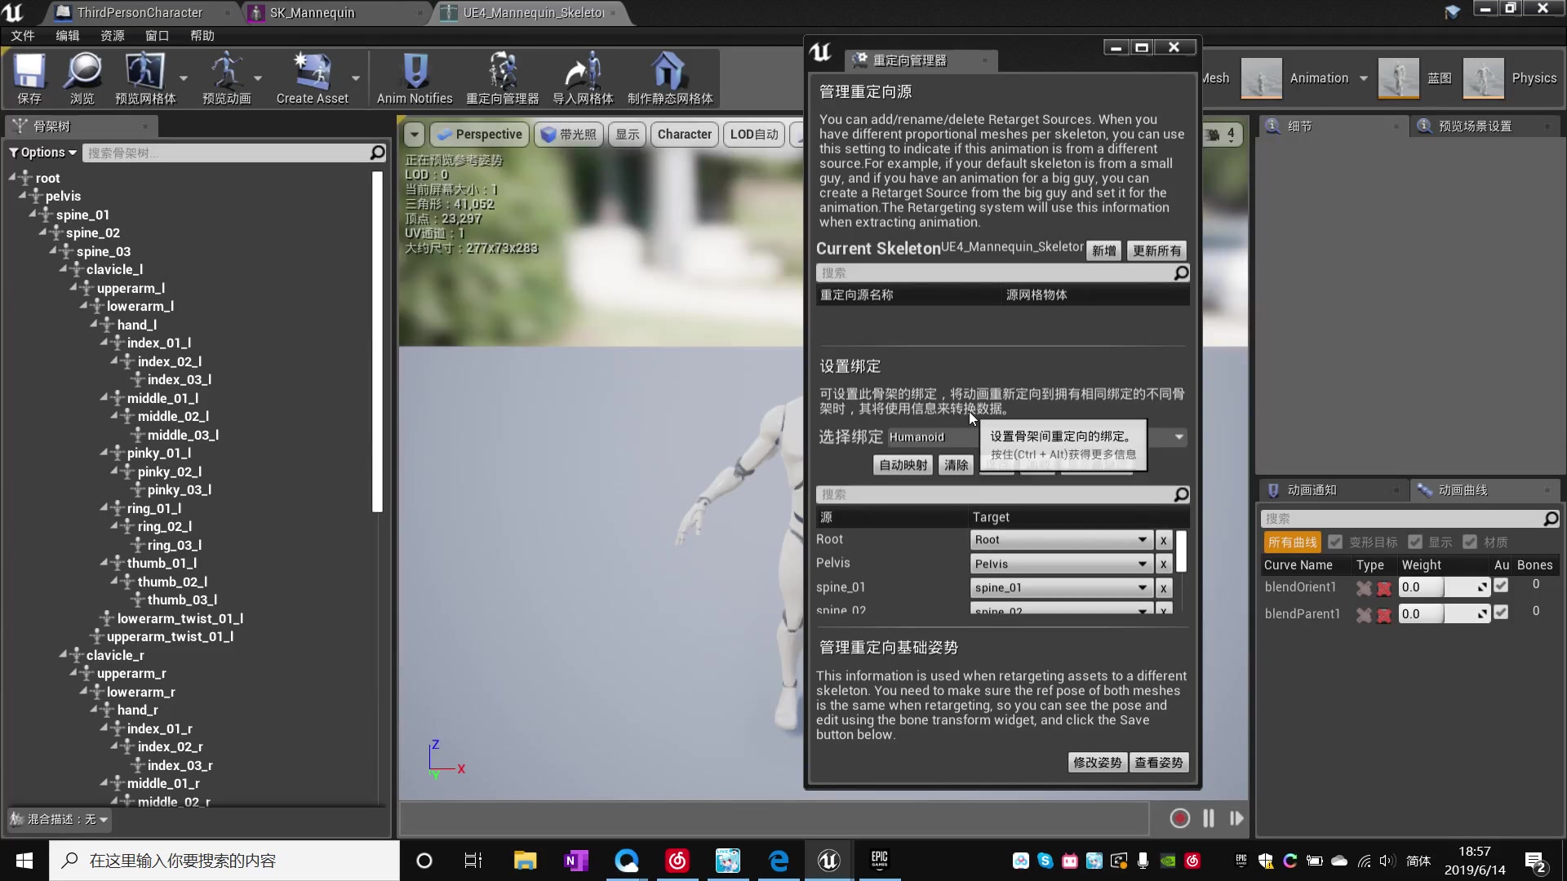This screenshot has width=1567, height=881.
Task: Click the 自动映射 (Auto Map) button
Action: click(x=902, y=465)
